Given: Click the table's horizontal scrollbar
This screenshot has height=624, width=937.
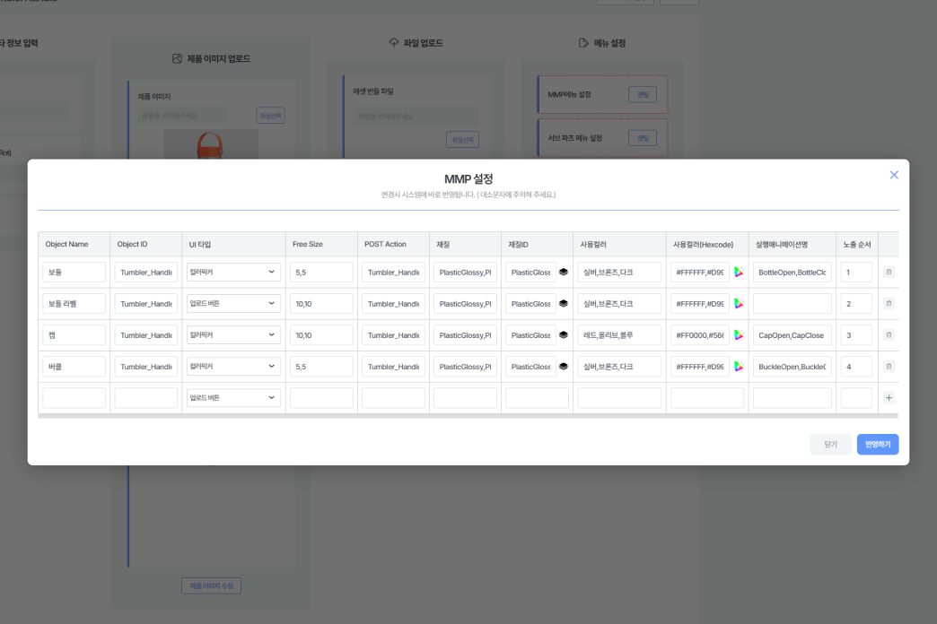Looking at the screenshot, I should (467, 416).
